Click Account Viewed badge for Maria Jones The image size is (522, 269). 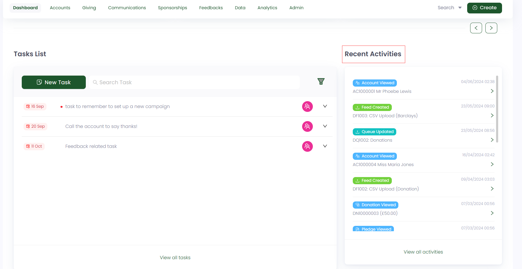point(375,156)
